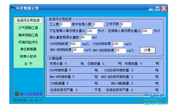Click the COD达标年排放量 result label
The width and height of the screenshot is (171, 108).
117,70
